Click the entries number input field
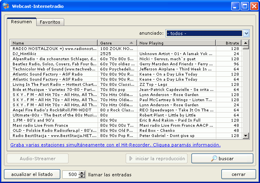260x183 pixels. [71, 174]
